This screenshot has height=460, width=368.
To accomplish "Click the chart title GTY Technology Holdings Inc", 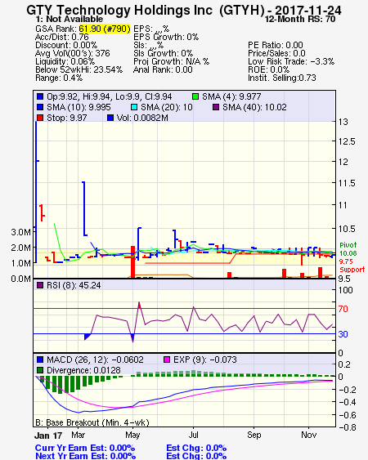I will coord(119,10).
